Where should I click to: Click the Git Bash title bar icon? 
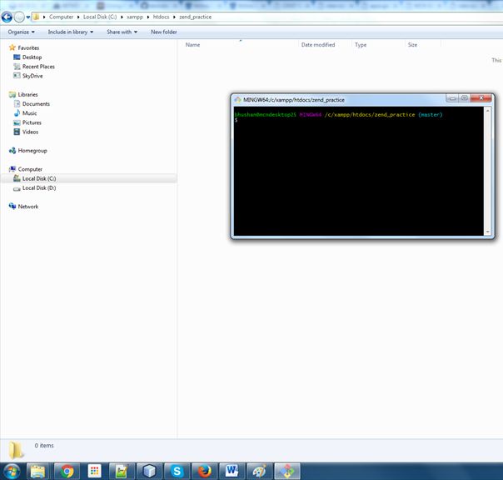click(237, 100)
